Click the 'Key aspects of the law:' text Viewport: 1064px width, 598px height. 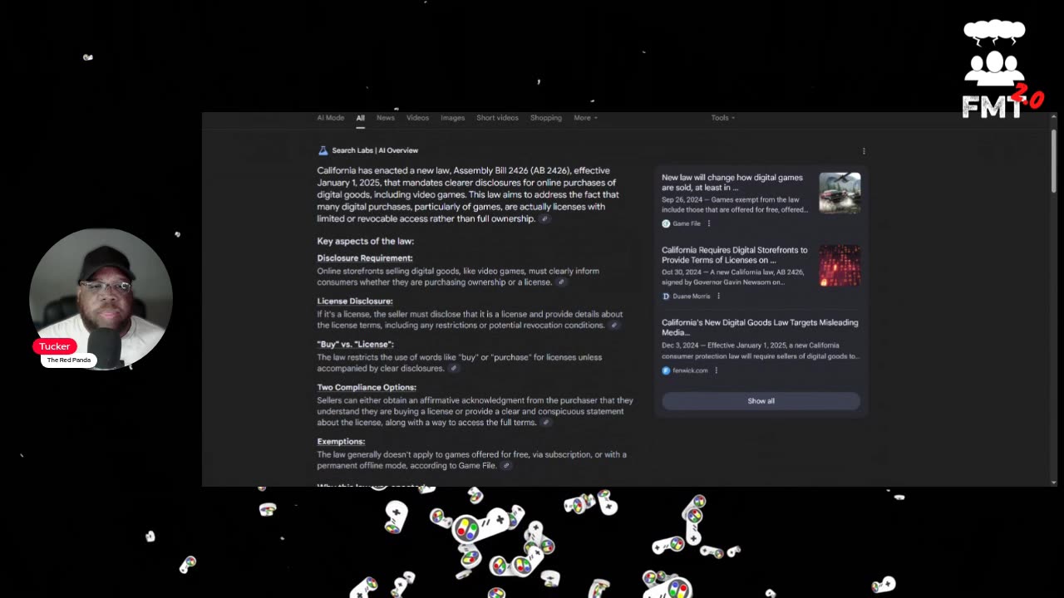(x=365, y=242)
